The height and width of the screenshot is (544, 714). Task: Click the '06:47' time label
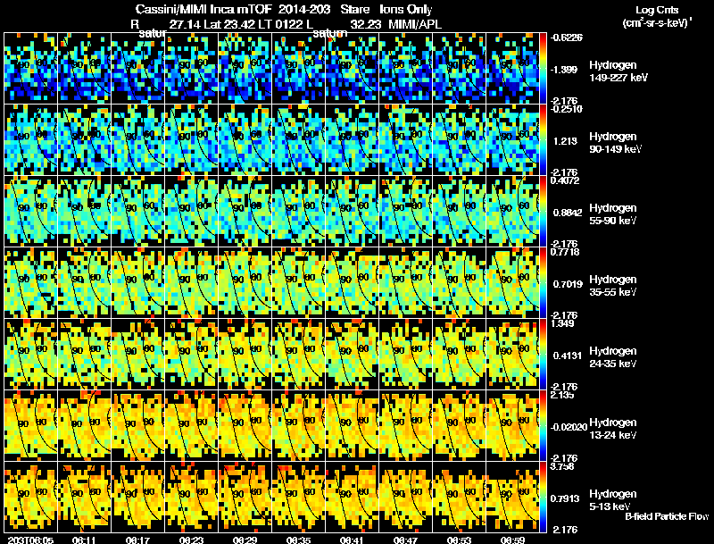click(x=405, y=540)
